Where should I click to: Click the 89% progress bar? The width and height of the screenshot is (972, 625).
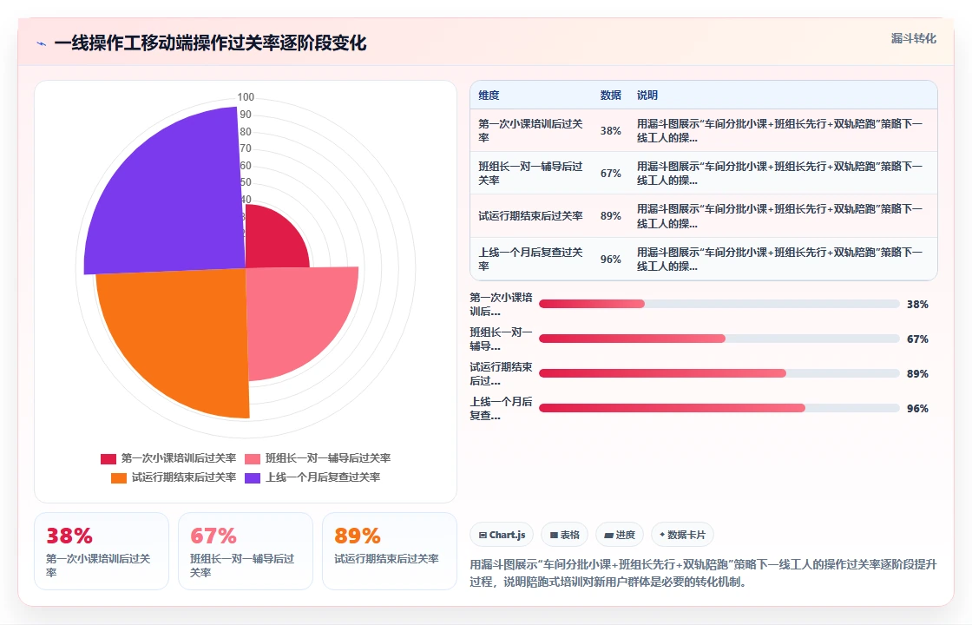coord(719,373)
